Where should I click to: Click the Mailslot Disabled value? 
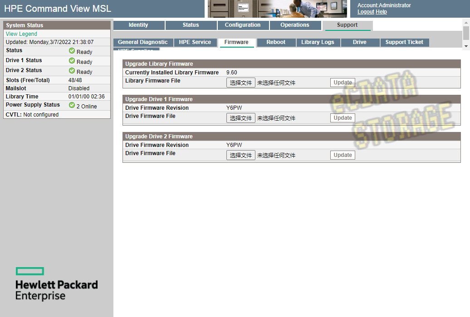(x=79, y=88)
